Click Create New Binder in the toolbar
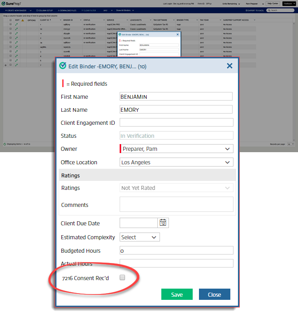 (16, 10)
